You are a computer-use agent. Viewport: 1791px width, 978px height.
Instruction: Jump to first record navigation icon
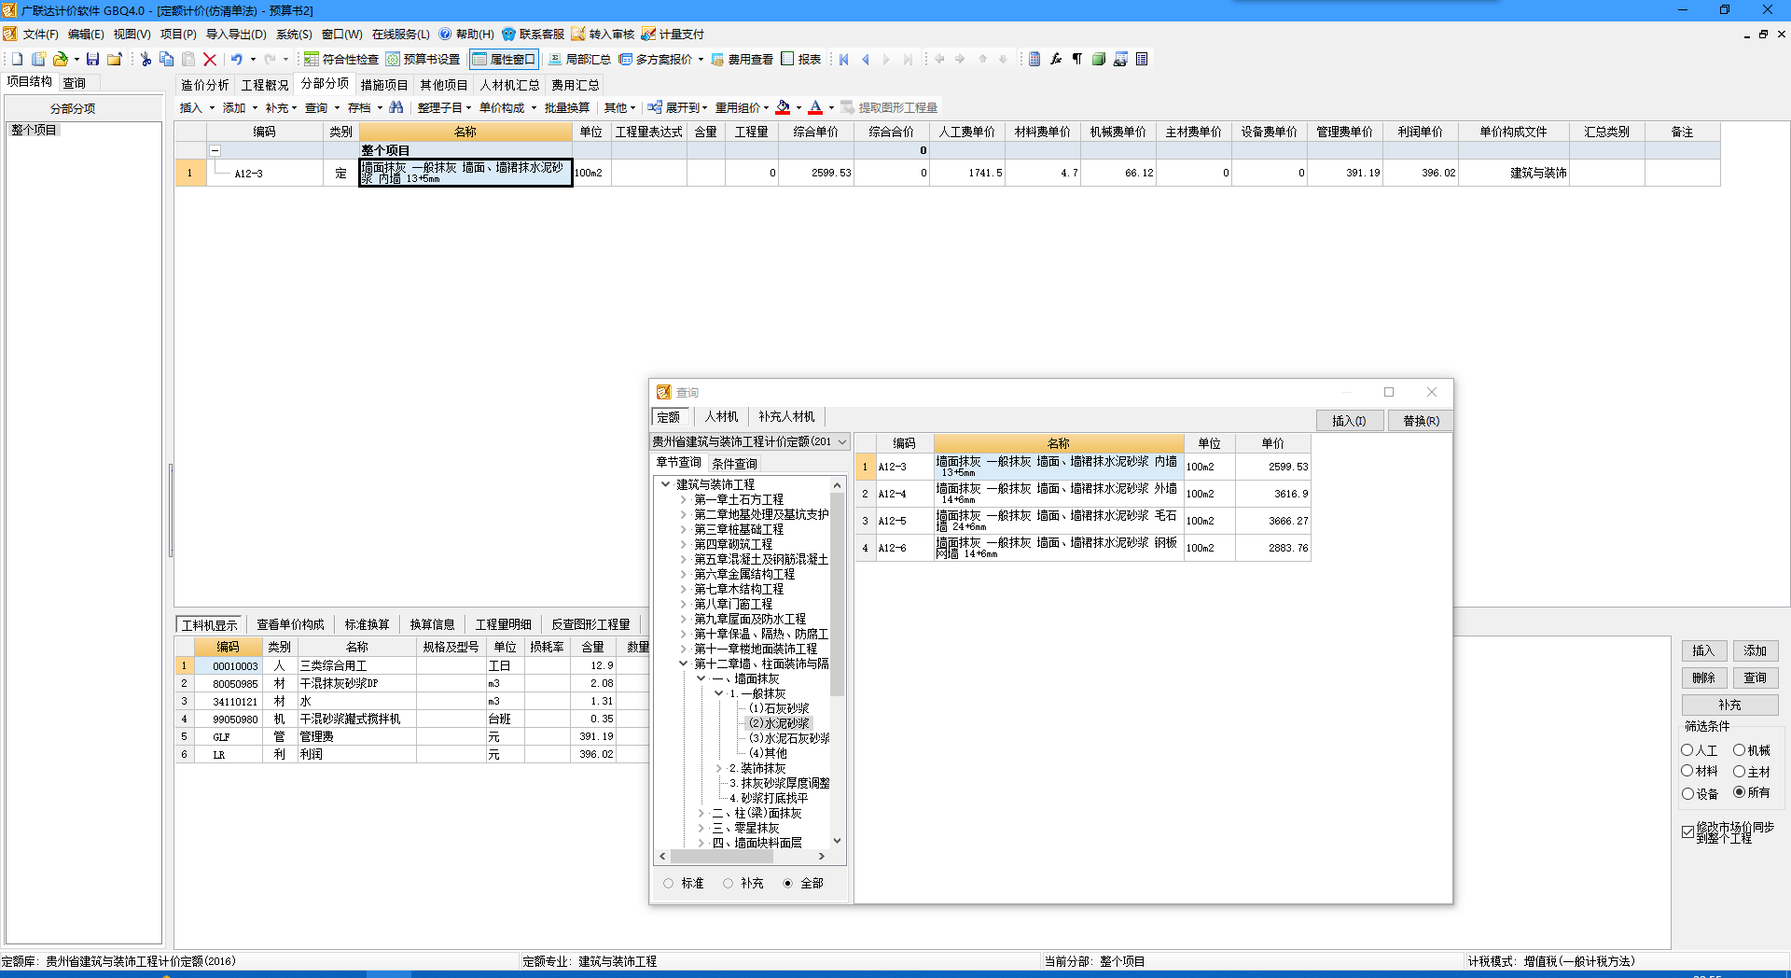tap(844, 60)
